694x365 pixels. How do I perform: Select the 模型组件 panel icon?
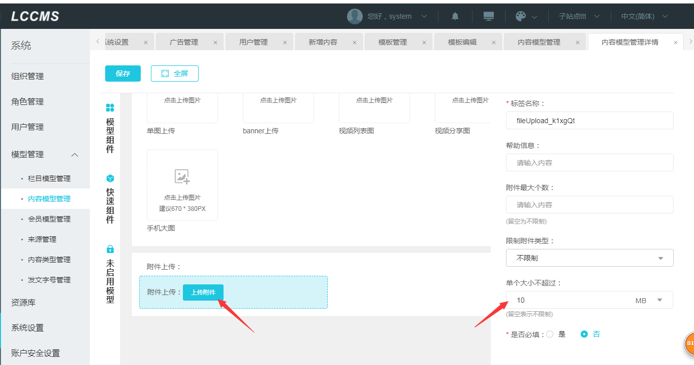pos(110,107)
